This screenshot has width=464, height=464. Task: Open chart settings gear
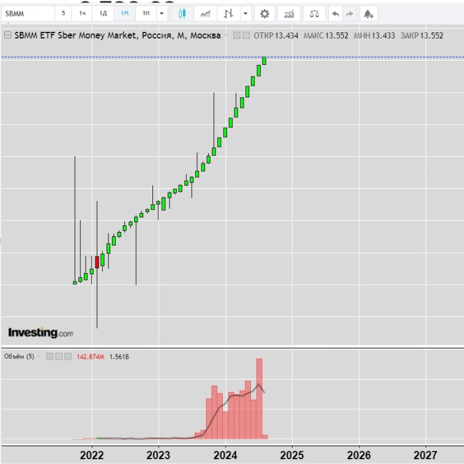point(264,13)
